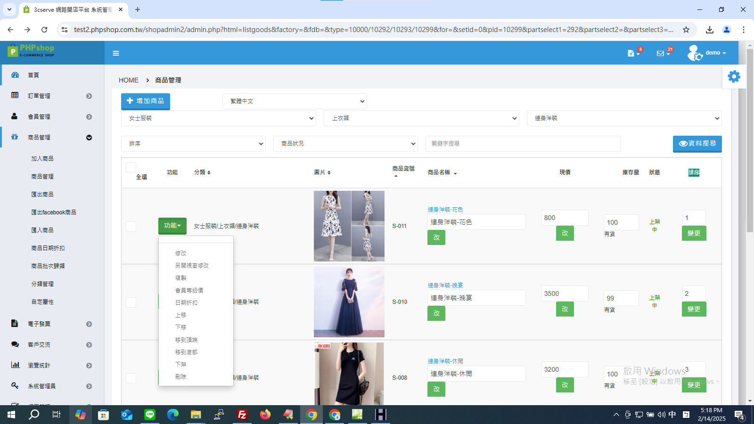This screenshot has width=754, height=424.
Task: Tick the checkbox for product S-010
Action: pos(131,302)
